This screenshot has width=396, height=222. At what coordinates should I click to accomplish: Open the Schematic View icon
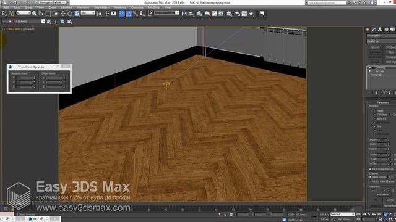[x=221, y=14]
